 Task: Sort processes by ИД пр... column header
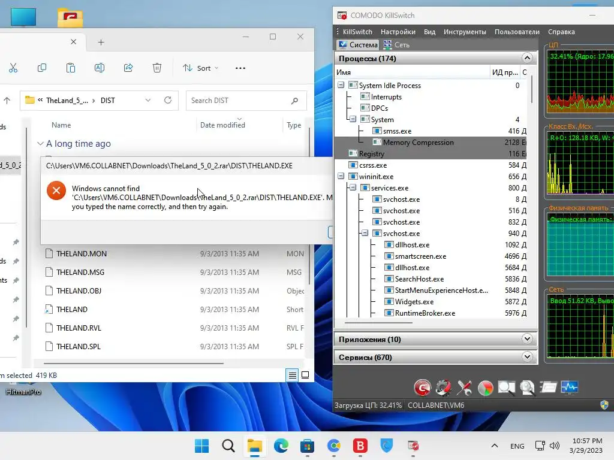point(505,72)
